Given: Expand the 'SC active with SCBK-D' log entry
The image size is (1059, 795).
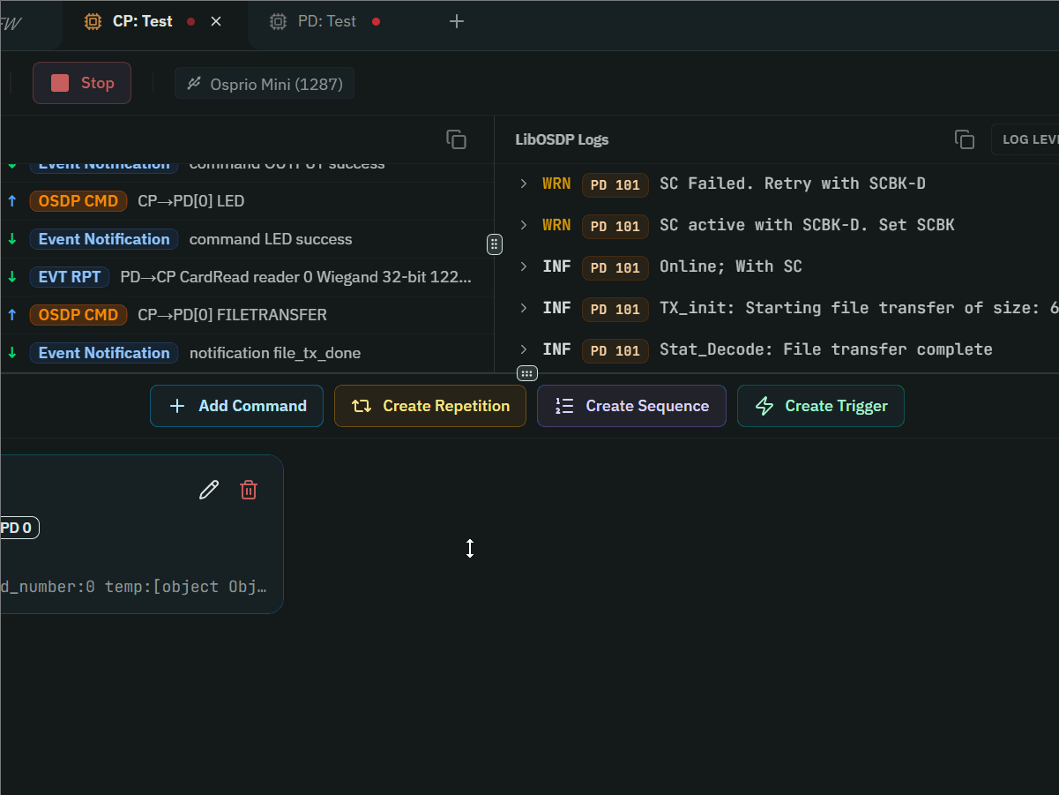Looking at the screenshot, I should 523,225.
